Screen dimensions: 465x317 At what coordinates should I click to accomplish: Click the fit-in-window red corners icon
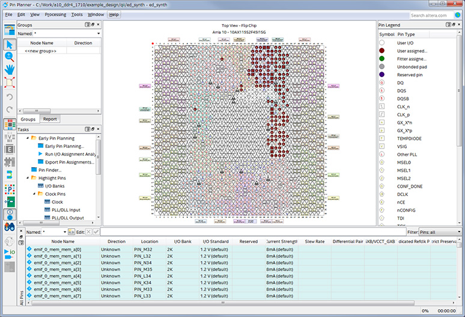(x=9, y=82)
